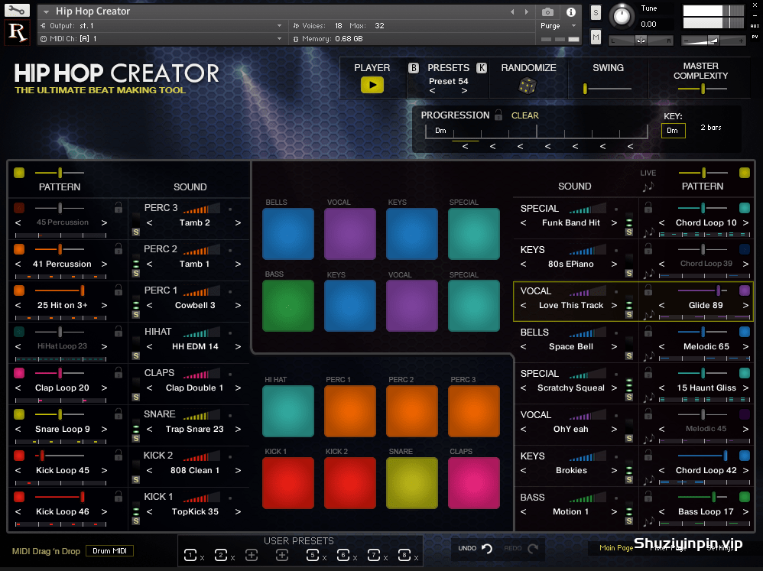Click the note icon next to Bass Loop 17
Screen dimensions: 763x571
coord(648,522)
